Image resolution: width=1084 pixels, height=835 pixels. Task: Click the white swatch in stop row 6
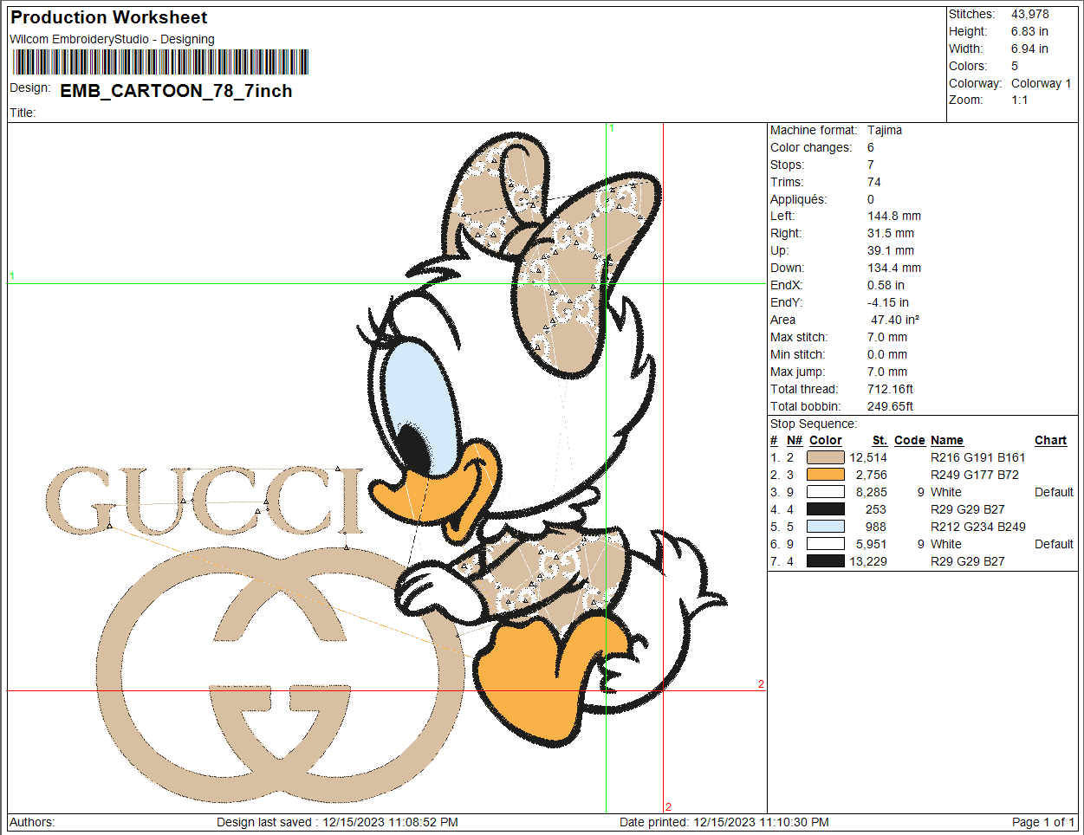[825, 544]
